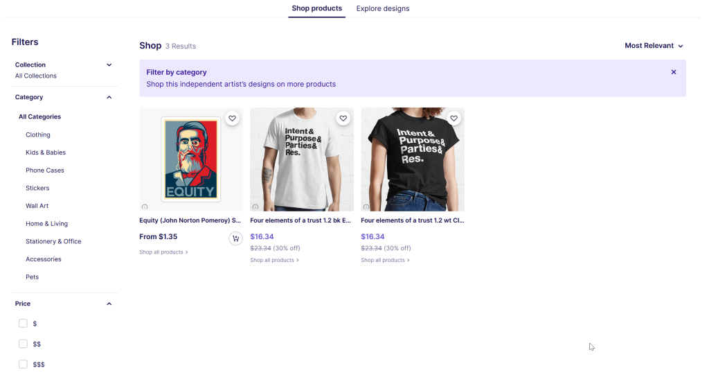Favorite the black Four elements t-shirt
This screenshot has height=384, width=709.
454,119
